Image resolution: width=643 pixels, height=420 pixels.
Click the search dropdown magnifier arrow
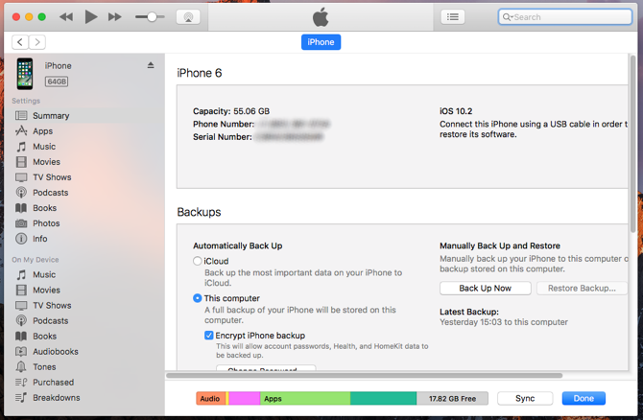pos(508,17)
